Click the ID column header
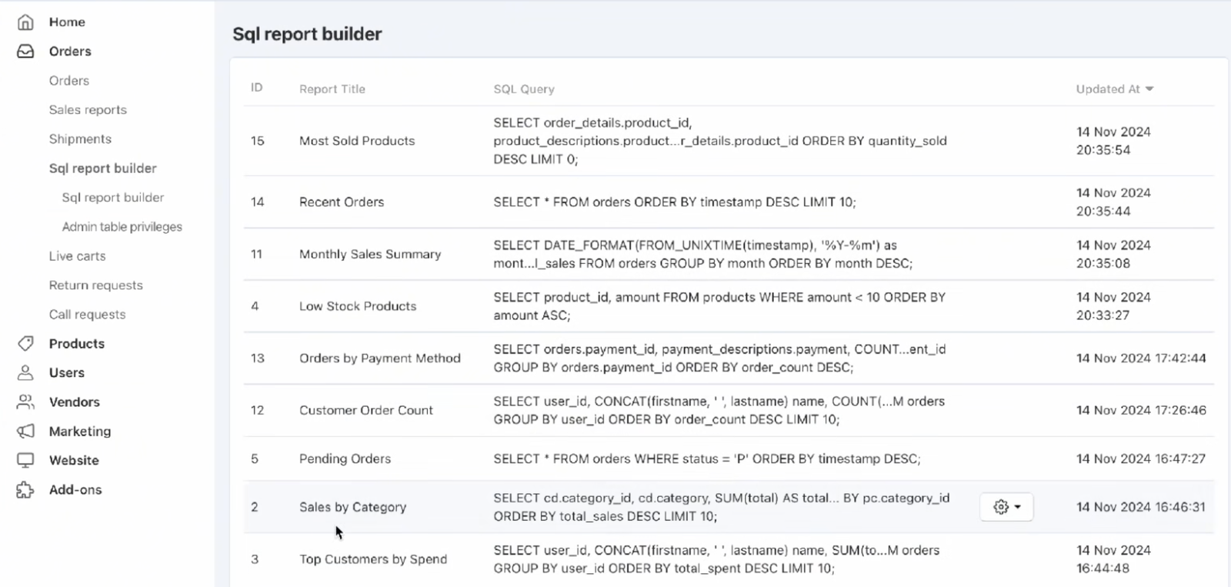 (x=257, y=88)
